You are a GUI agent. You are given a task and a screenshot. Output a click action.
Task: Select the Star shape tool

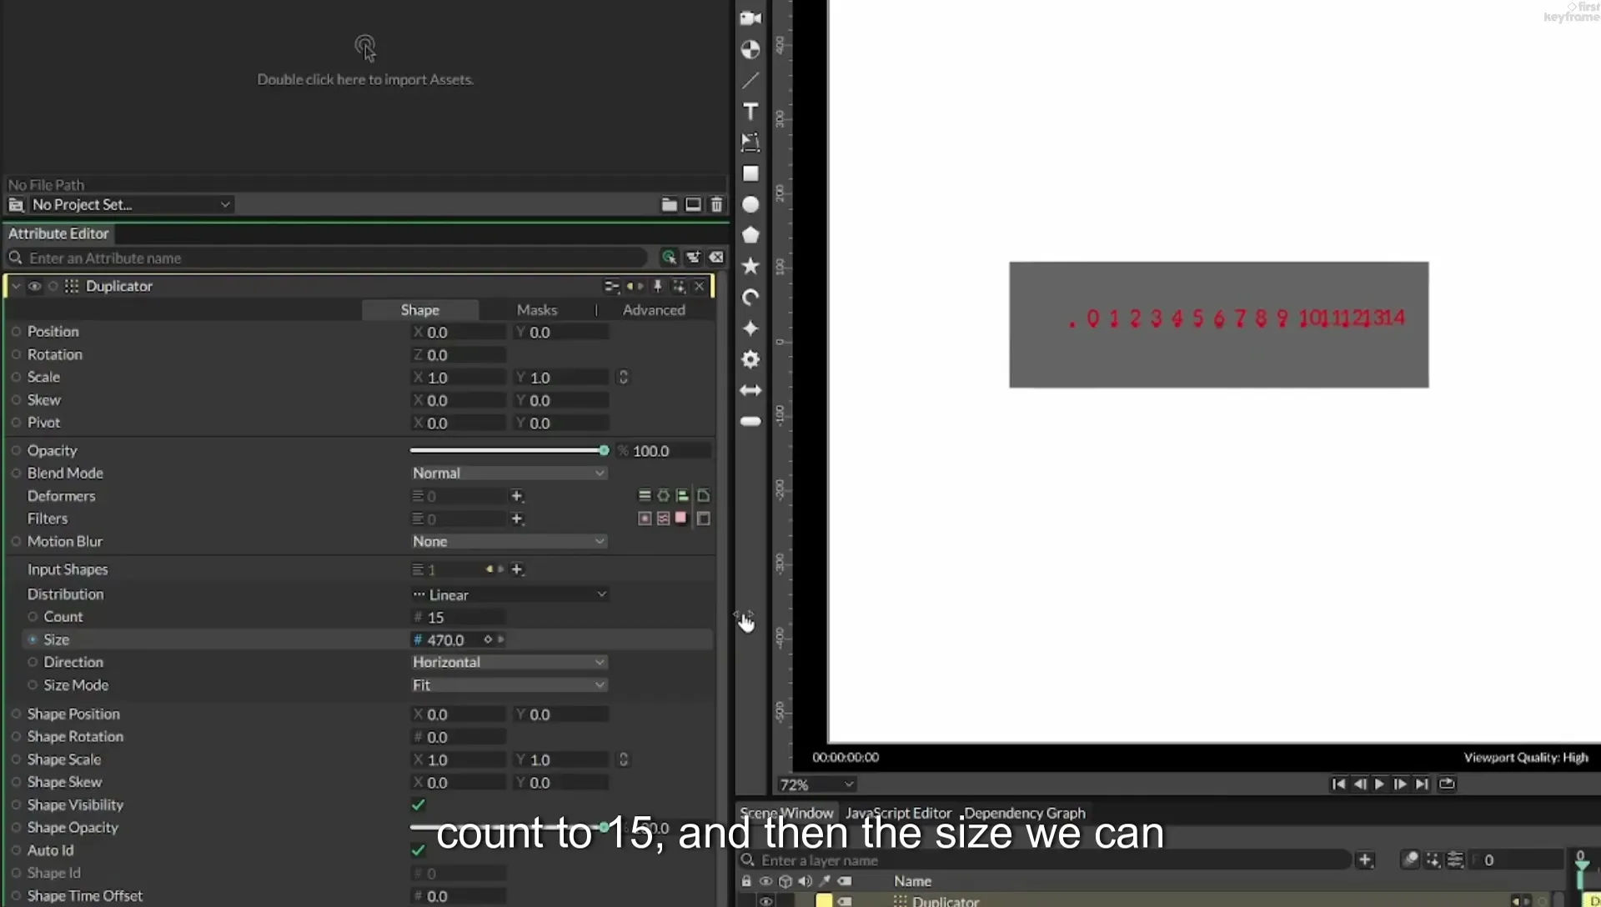click(750, 266)
